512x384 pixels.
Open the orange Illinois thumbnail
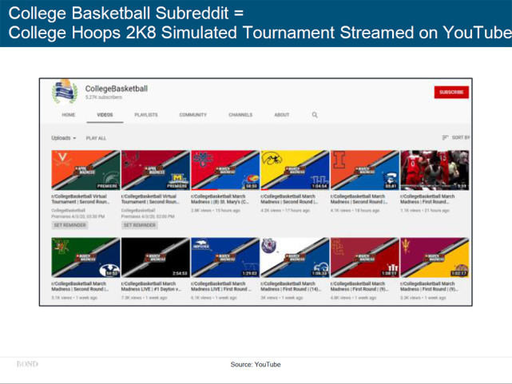365,170
